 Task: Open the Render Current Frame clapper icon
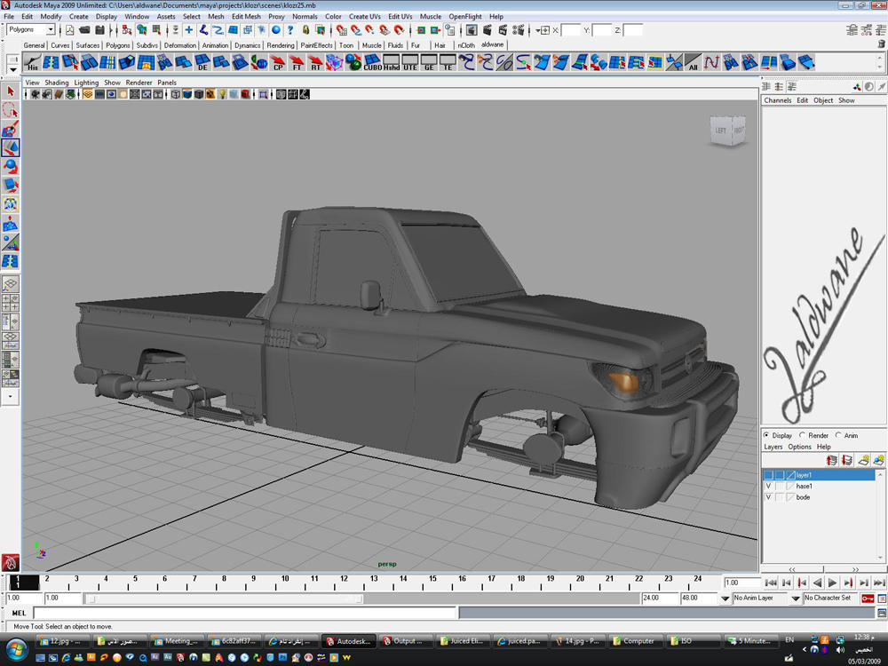pyautogui.click(x=487, y=30)
